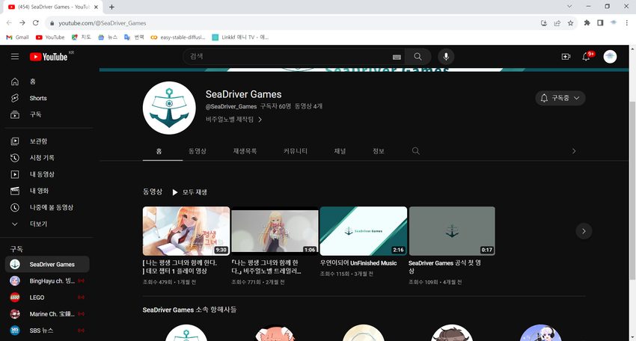Click the SeaDriver Games channel avatar
The height and width of the screenshot is (341, 636).
pyautogui.click(x=169, y=108)
